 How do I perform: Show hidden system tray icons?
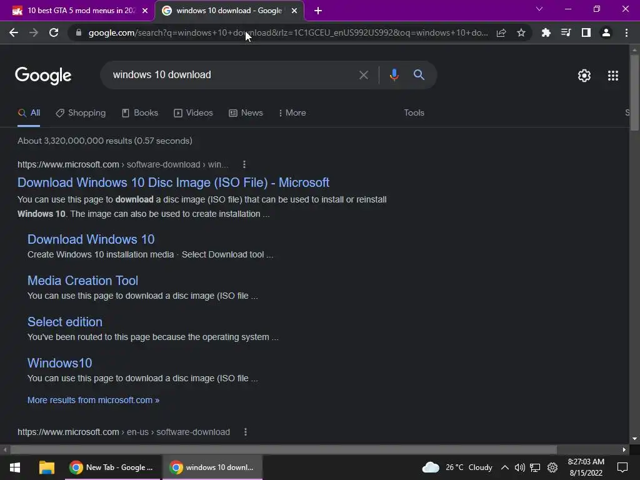(x=504, y=467)
